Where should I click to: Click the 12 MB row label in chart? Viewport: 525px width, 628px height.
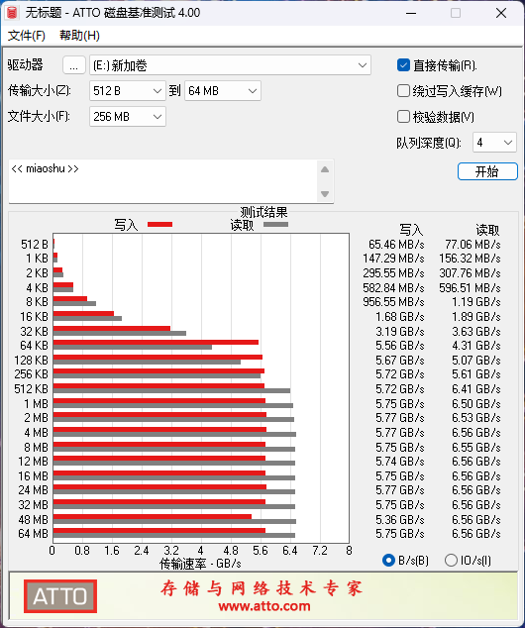[33, 462]
